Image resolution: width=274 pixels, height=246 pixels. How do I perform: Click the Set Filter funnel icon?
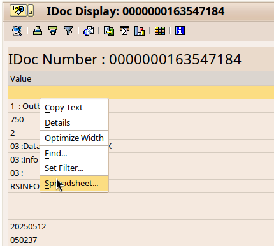[x=68, y=31]
